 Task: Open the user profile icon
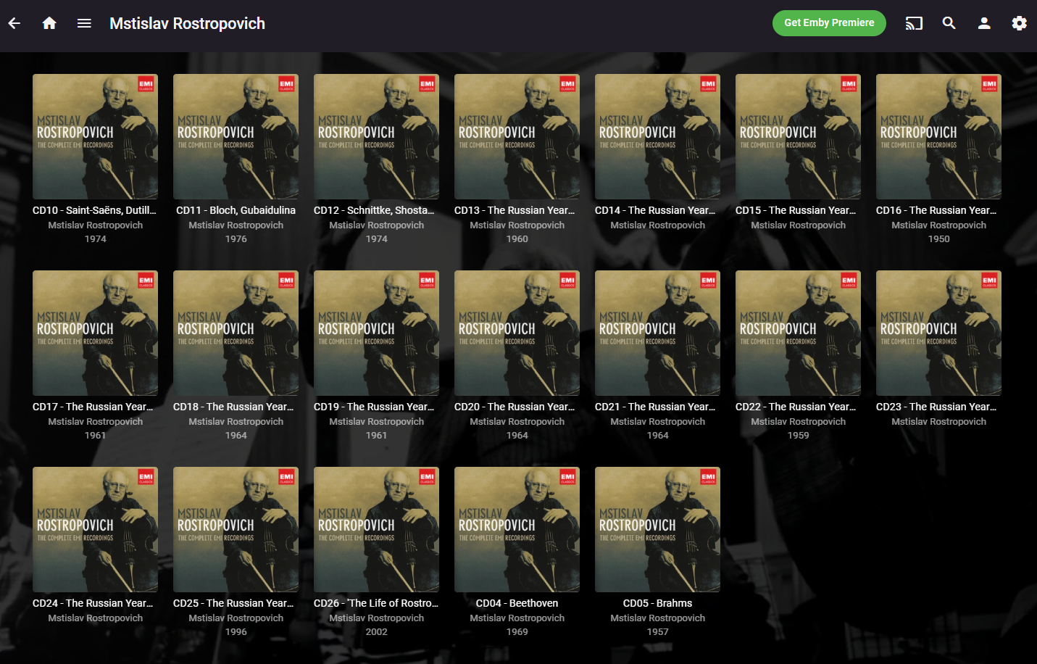coord(984,23)
